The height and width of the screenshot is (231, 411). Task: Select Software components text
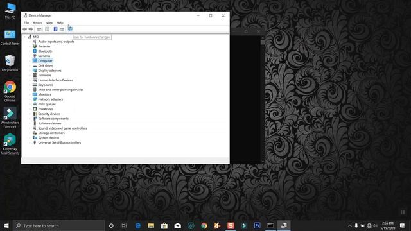[x=53, y=119]
